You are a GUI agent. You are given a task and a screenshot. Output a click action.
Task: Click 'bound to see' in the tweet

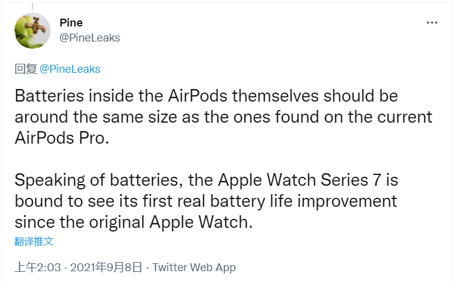61,201
